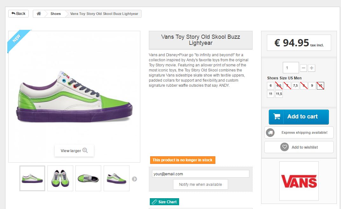341x209 pixels.
Task: Select shoe size 7,5
Action: [296, 86]
